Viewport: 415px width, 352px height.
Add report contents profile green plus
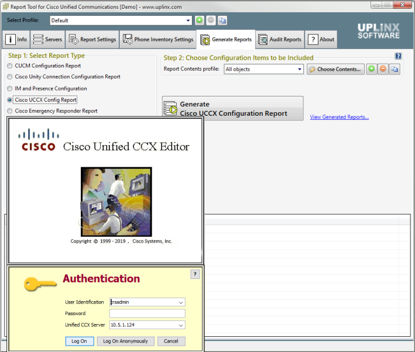tap(372, 69)
